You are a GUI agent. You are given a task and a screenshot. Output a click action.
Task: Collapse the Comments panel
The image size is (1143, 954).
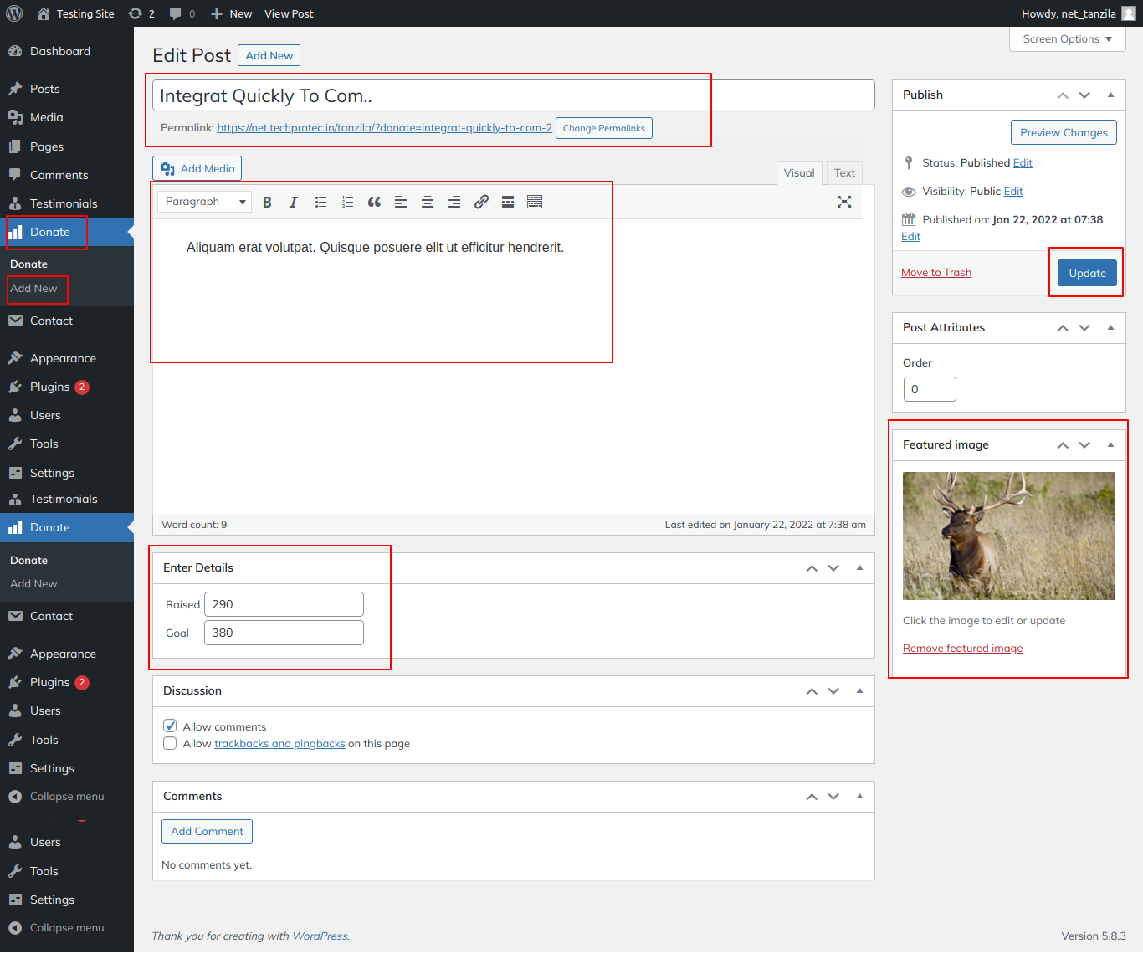pos(859,797)
